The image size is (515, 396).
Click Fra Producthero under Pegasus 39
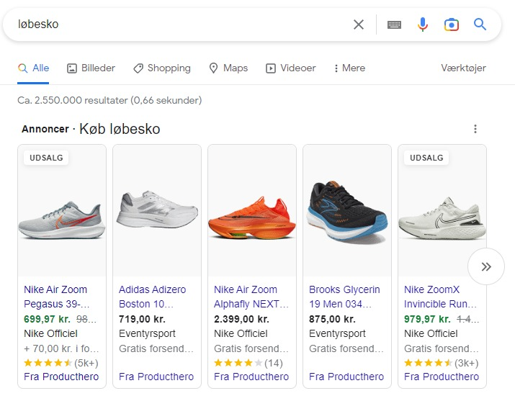(61, 377)
